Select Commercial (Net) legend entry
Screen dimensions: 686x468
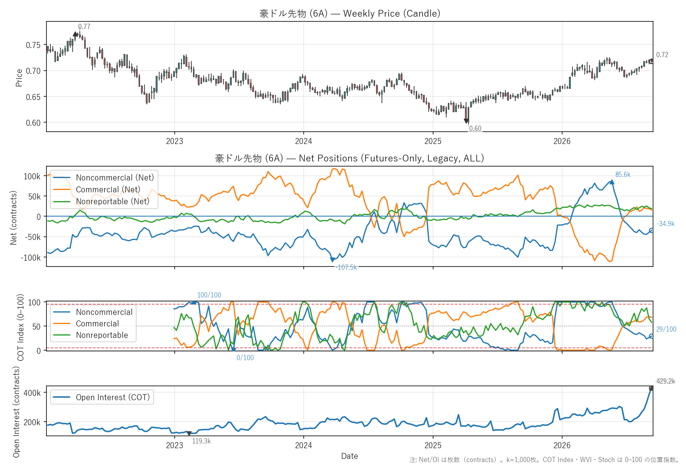pos(97,190)
